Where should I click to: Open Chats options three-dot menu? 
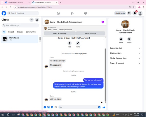click(32, 20)
